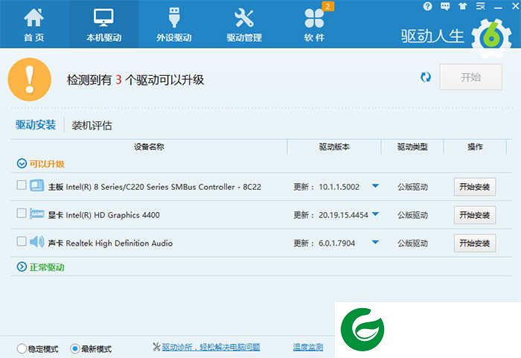
Task: Click 公版驱动 in the HD Graphics row
Action: pyautogui.click(x=412, y=215)
